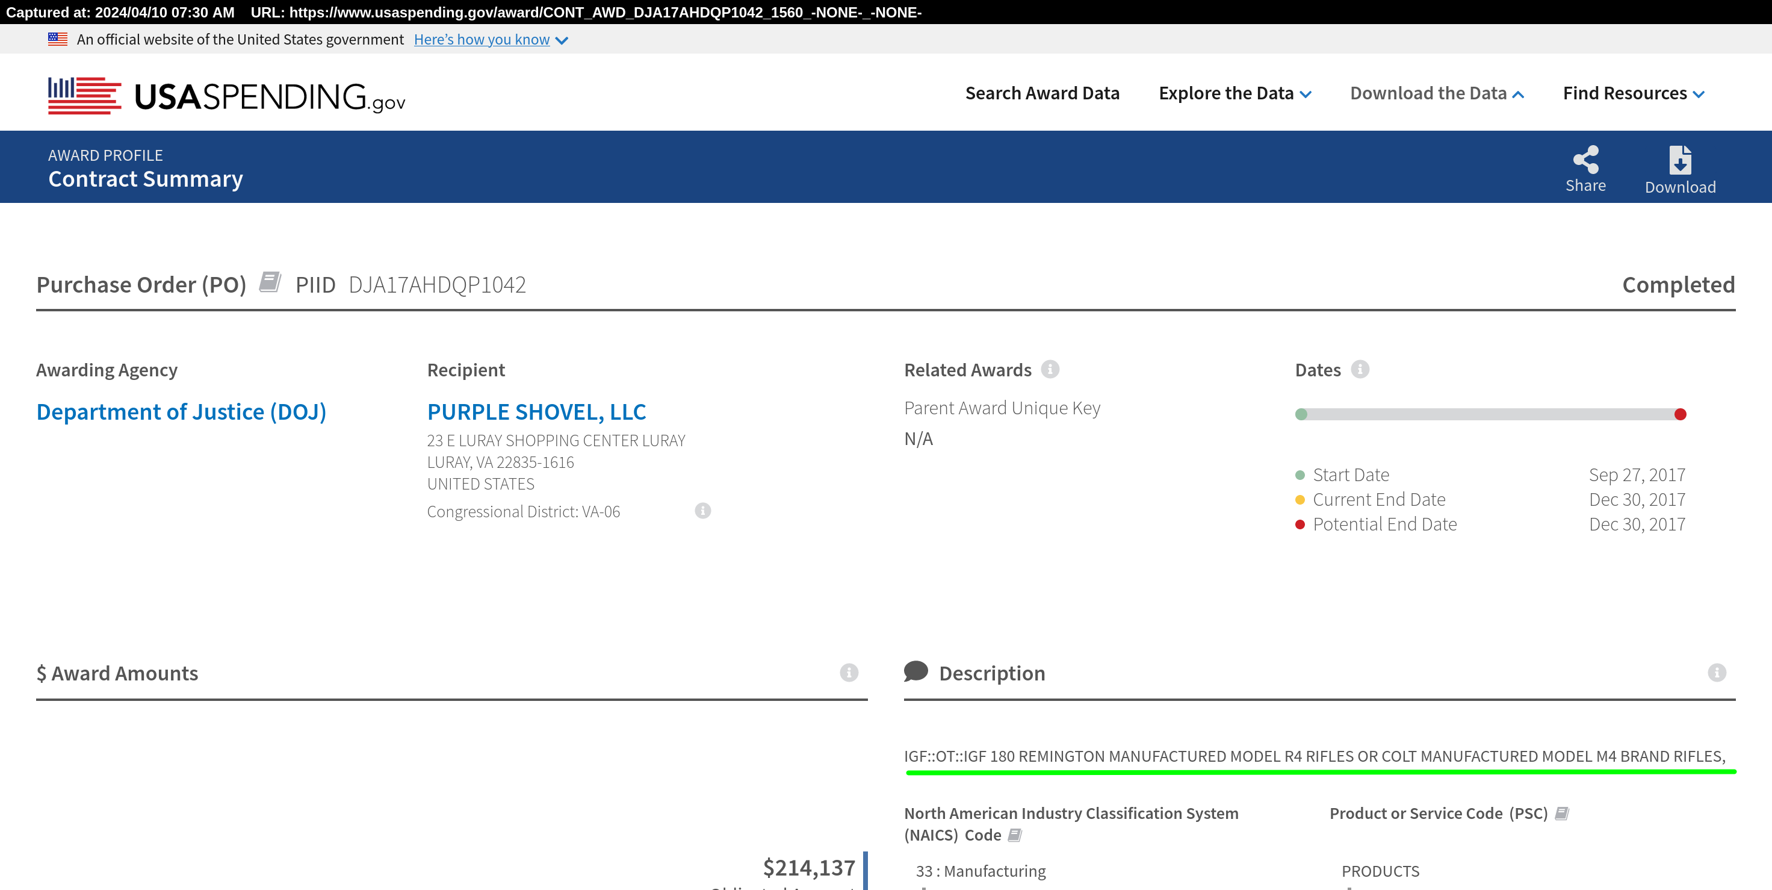The image size is (1772, 890).
Task: Click the $214,137 award amount
Action: [x=809, y=867]
